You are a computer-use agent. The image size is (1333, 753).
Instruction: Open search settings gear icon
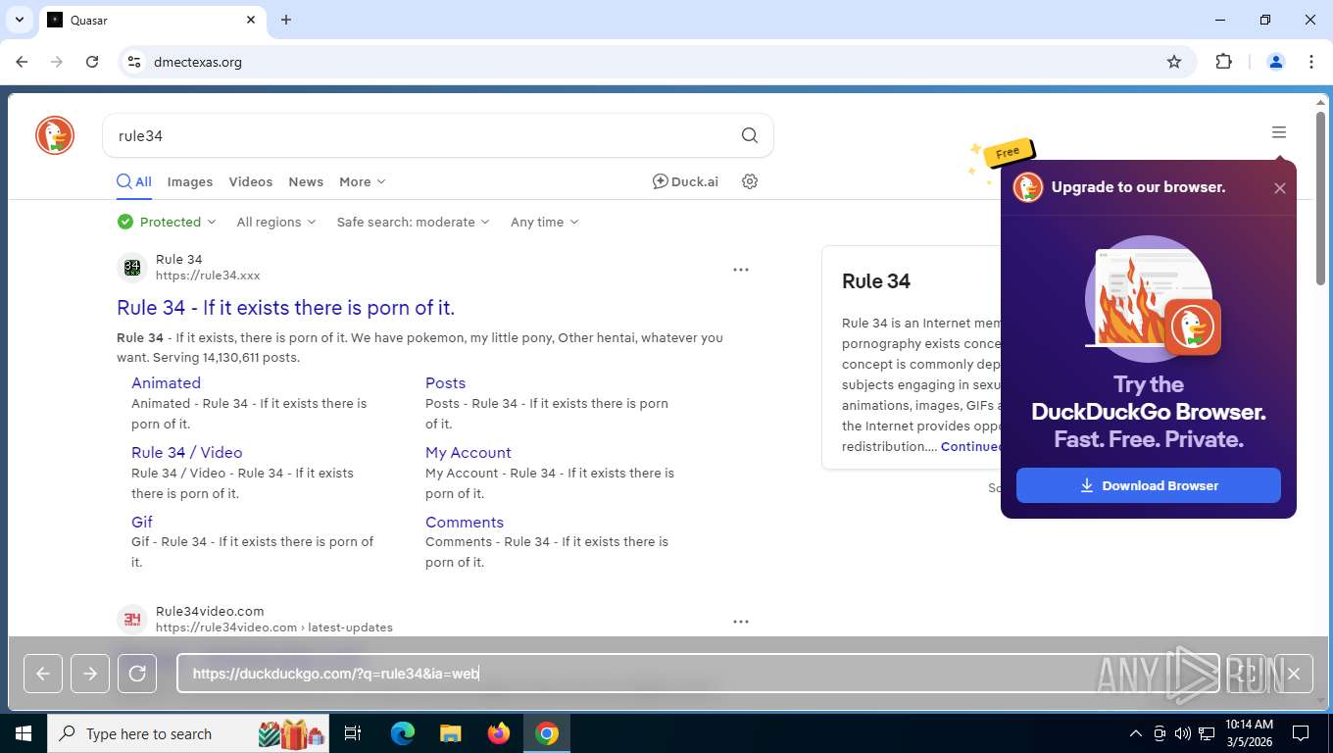[x=750, y=181]
